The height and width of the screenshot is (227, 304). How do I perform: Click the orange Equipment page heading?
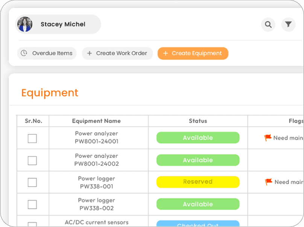click(50, 93)
